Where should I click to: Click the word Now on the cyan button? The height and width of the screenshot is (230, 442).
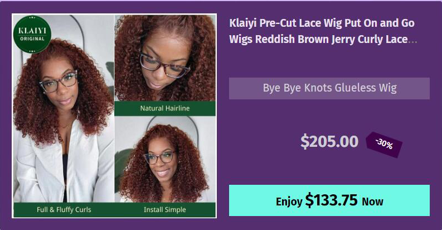[372, 202]
